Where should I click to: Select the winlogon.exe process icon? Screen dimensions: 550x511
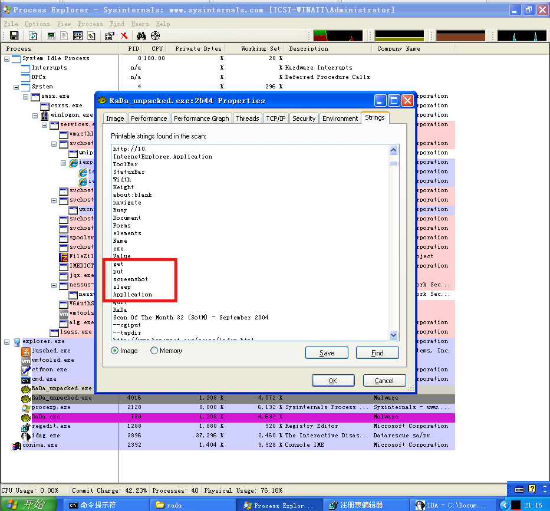[45, 115]
